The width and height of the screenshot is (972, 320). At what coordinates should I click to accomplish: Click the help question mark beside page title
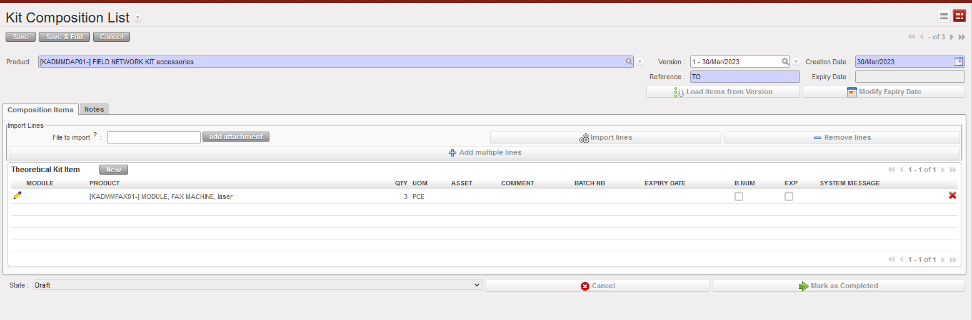point(138,19)
